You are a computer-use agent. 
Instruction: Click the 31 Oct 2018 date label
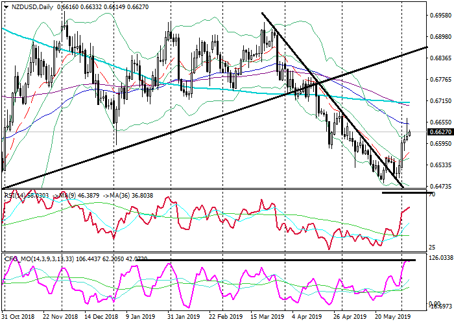(17, 318)
